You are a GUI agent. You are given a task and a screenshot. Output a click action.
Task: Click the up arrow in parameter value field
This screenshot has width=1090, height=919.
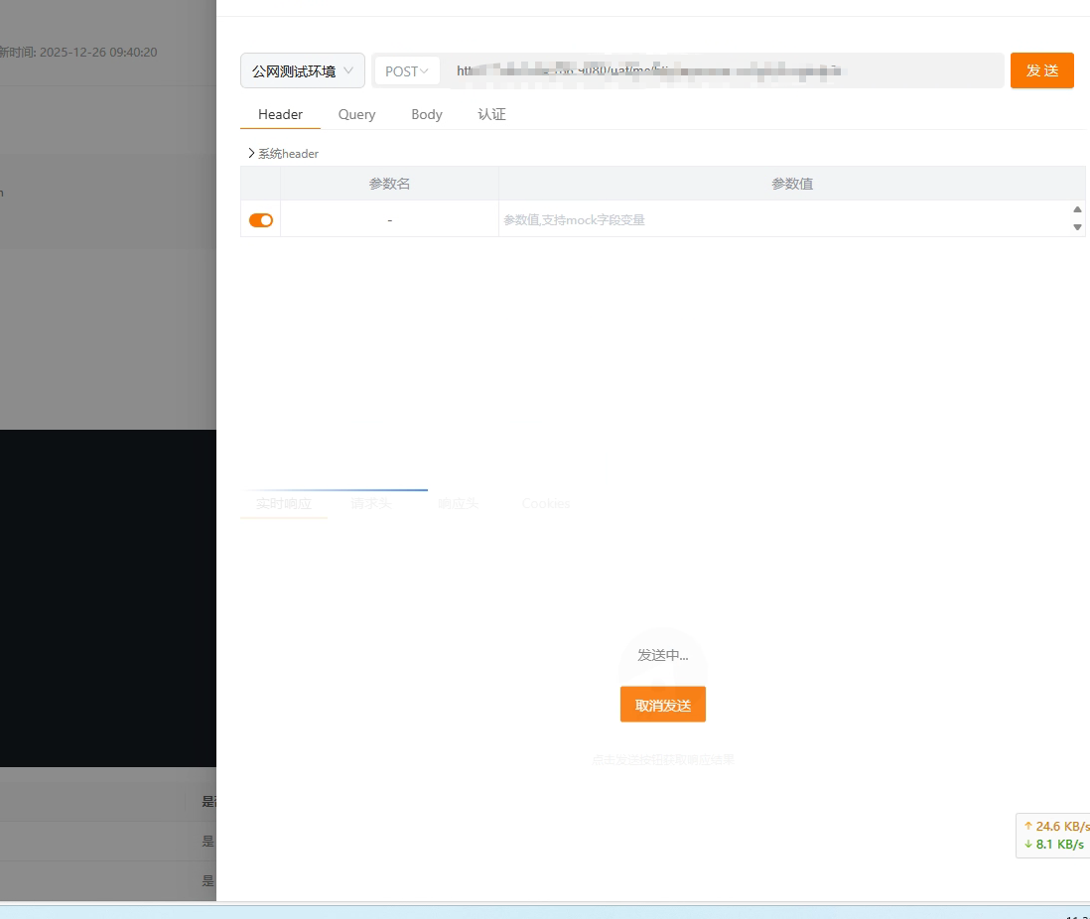[1077, 209]
